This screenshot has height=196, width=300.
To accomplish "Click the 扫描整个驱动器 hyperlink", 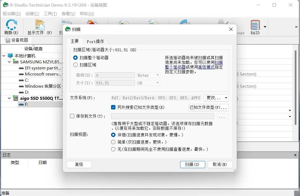I will pyautogui.click(x=194, y=65).
